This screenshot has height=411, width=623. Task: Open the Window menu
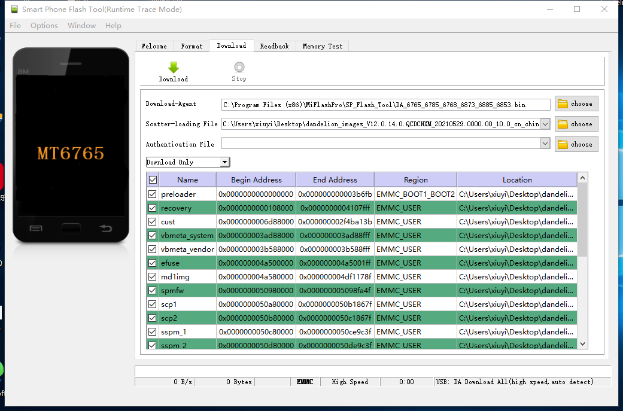pyautogui.click(x=81, y=25)
